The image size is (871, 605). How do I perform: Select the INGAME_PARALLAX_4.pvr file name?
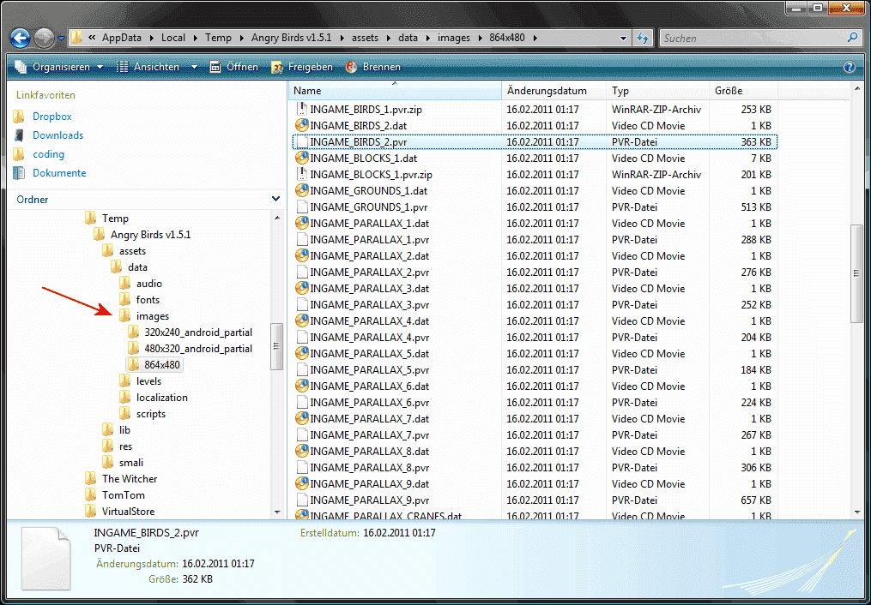tap(369, 338)
